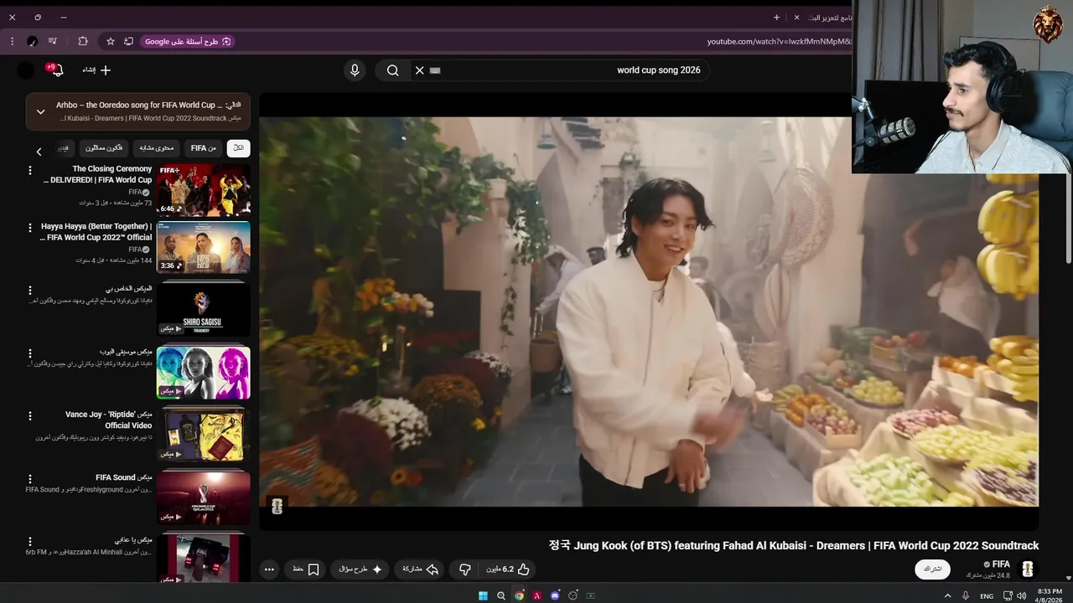Open the FIFA channel avatar

(1028, 569)
